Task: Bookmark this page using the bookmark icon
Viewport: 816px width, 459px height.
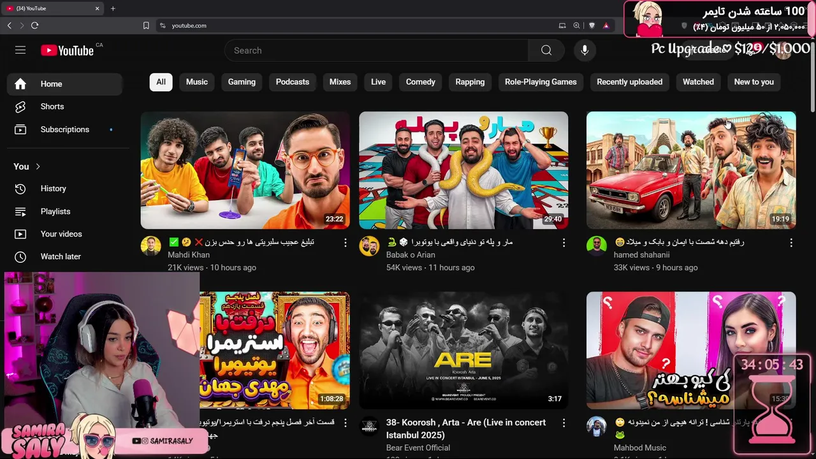Action: click(x=146, y=25)
